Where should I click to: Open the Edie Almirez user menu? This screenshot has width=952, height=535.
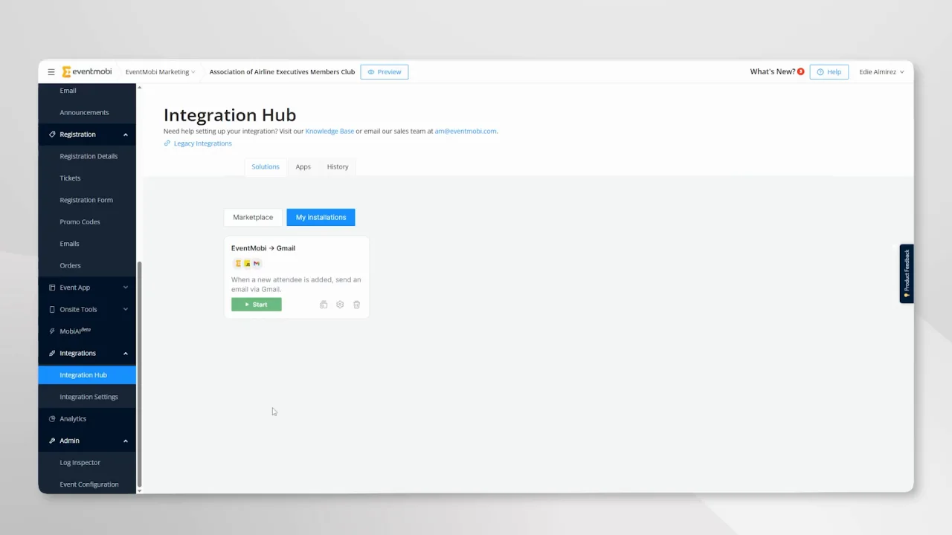[881, 72]
